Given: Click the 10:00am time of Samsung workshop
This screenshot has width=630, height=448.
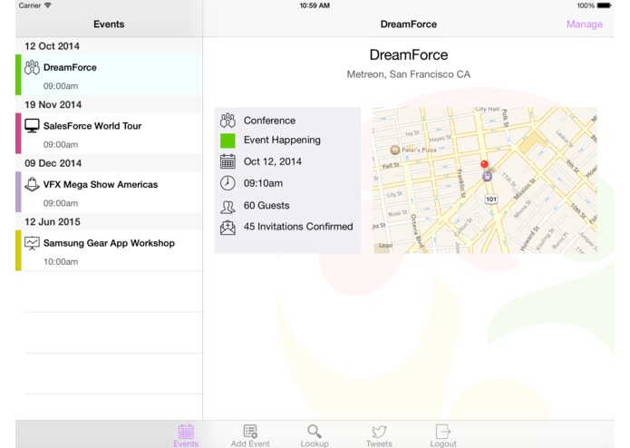Looking at the screenshot, I should pyautogui.click(x=61, y=261).
